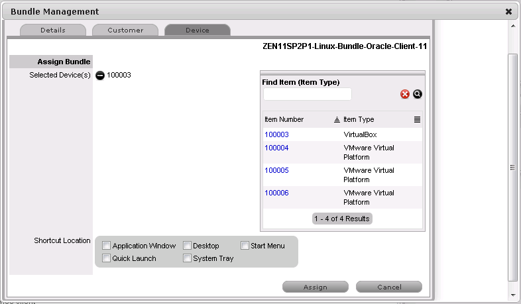
Task: Select item number 100004 link
Action: pos(276,148)
